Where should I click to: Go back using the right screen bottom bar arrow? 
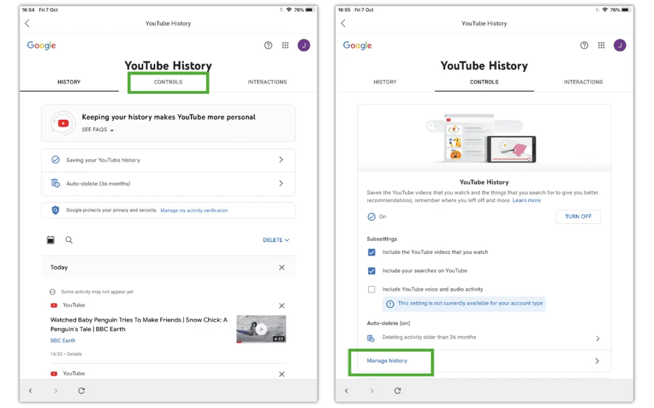coord(346,391)
